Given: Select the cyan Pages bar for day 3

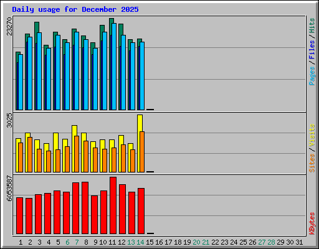Looking at the screenshot, I should [39, 71].
